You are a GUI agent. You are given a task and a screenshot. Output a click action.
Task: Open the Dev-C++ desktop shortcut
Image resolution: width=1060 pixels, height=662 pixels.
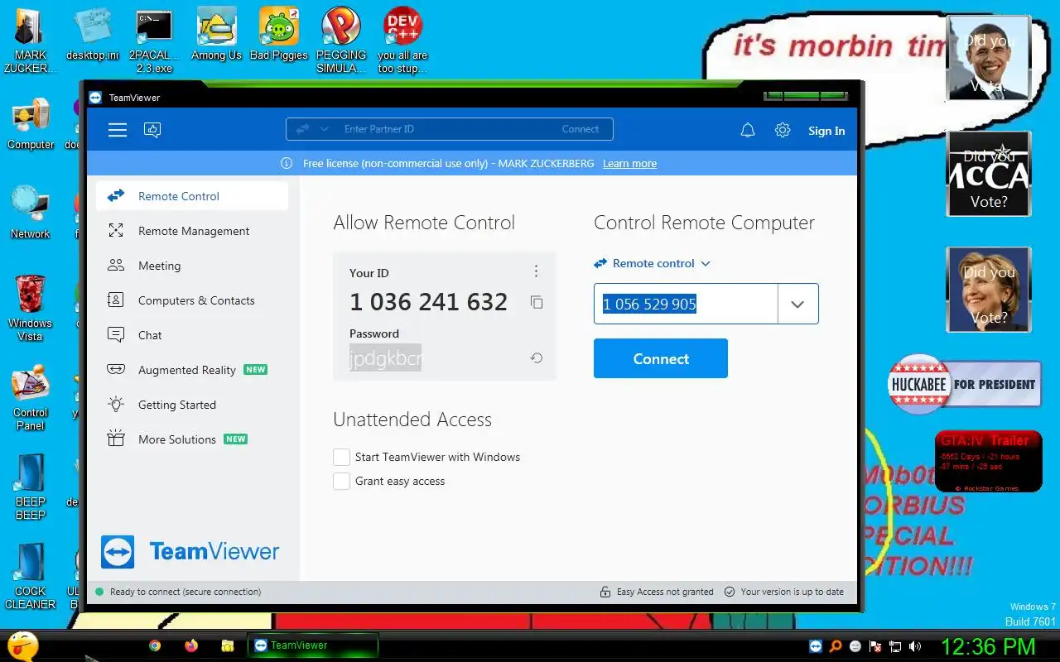[x=402, y=41]
